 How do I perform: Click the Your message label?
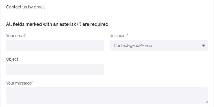pos(19,83)
